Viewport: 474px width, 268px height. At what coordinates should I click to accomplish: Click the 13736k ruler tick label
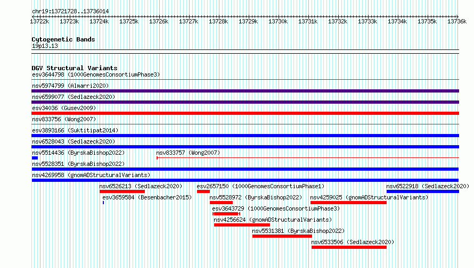[457, 21]
